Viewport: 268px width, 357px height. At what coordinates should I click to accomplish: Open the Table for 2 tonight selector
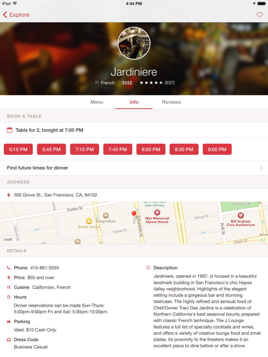(x=134, y=130)
